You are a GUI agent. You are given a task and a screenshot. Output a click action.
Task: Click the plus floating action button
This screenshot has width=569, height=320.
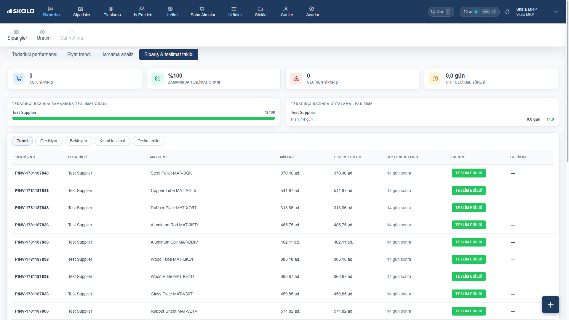(x=551, y=305)
